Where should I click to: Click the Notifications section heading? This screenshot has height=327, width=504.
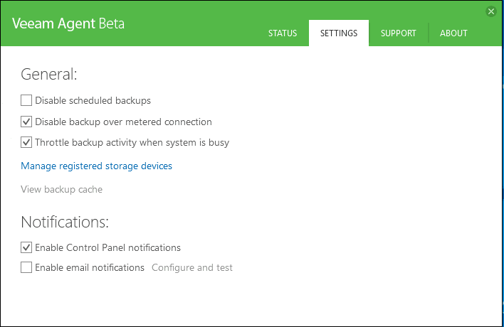click(65, 222)
